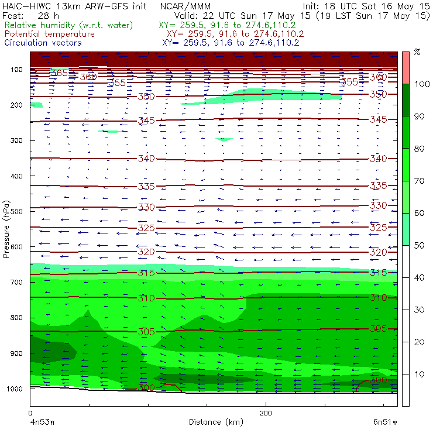Click the green 'Relative humidity (w.r.t. water)' label
The width and height of the screenshot is (433, 433).
[69, 25]
